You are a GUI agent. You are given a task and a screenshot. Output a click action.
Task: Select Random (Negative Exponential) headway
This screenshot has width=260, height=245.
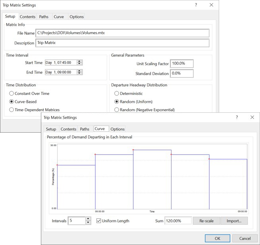tap(117, 110)
